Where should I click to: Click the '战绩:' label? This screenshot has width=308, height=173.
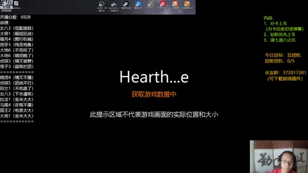(5, 23)
